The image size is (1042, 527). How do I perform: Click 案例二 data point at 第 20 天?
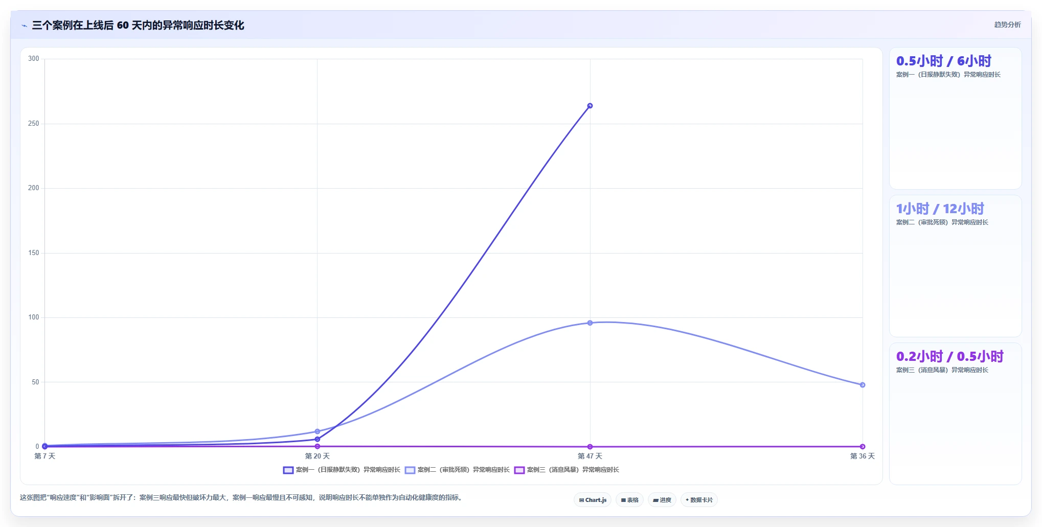[317, 431]
